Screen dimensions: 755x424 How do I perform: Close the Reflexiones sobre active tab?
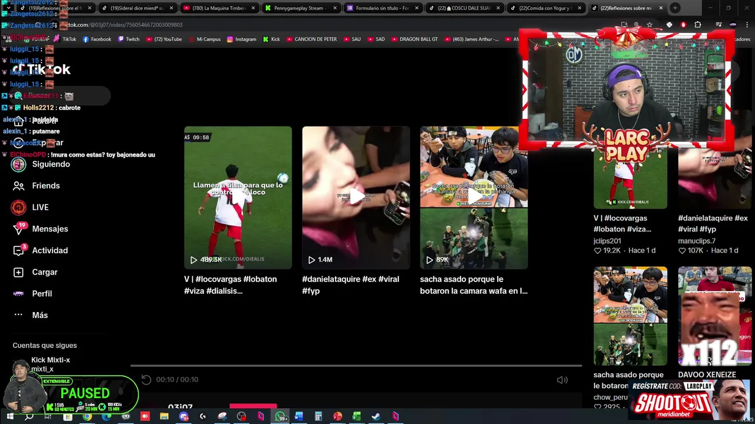pyautogui.click(x=661, y=8)
